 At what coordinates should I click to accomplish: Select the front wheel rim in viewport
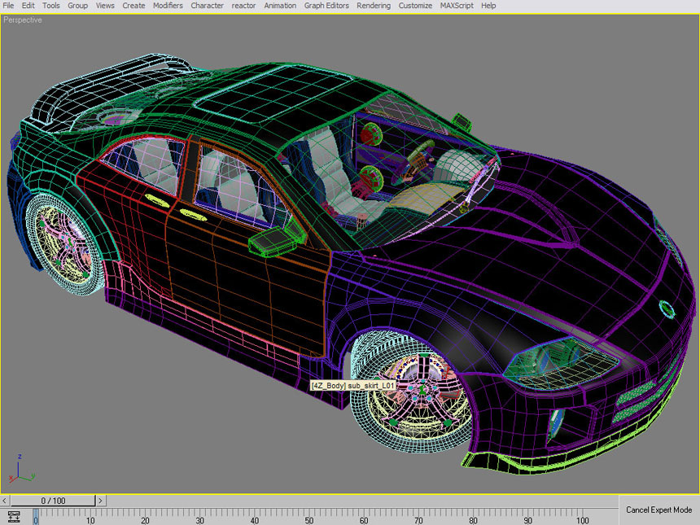(x=420, y=395)
